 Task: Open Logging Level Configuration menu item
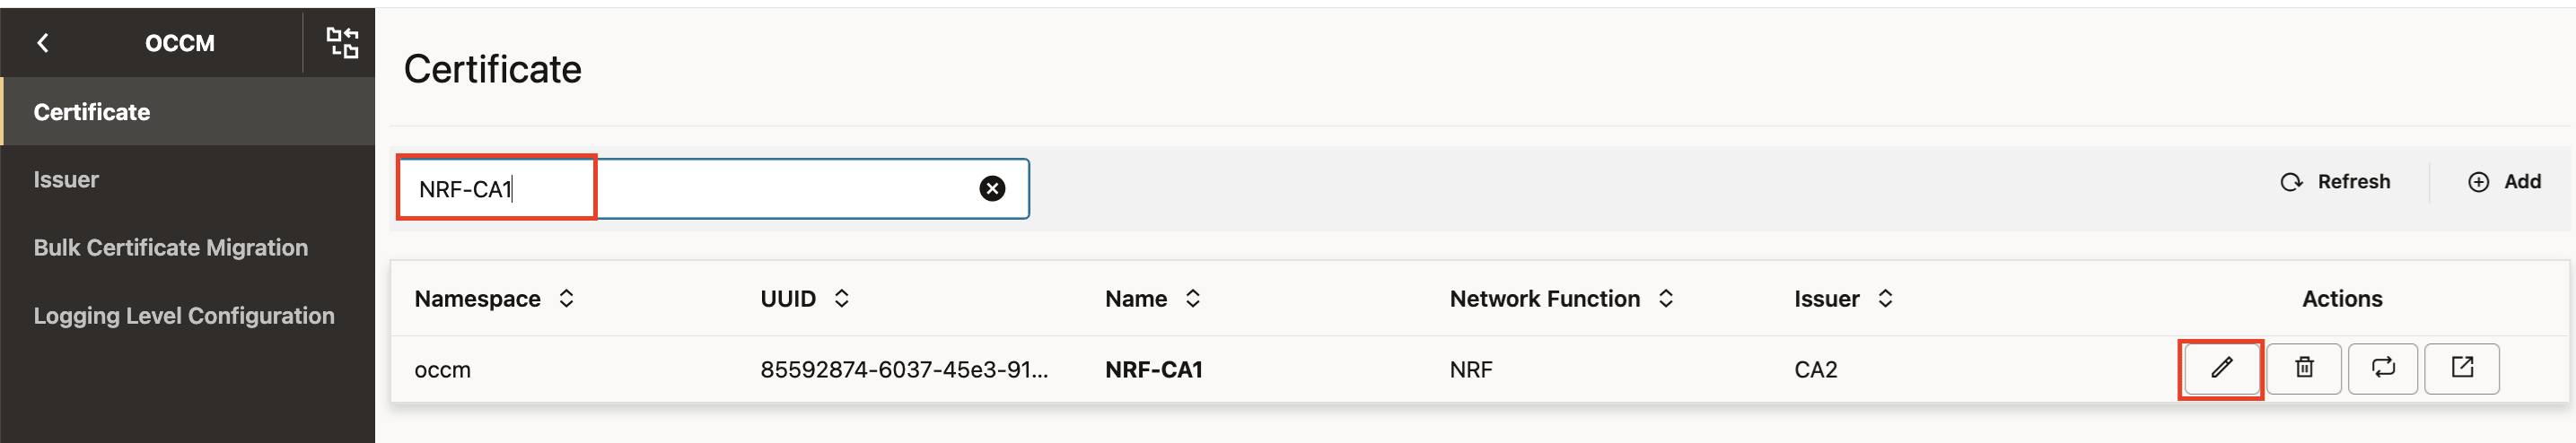click(x=183, y=316)
